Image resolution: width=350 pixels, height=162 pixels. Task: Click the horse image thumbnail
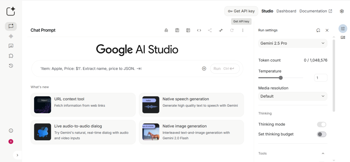point(151,132)
